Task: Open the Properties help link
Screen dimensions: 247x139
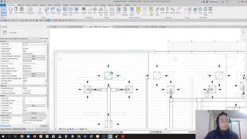Action: click(5, 126)
